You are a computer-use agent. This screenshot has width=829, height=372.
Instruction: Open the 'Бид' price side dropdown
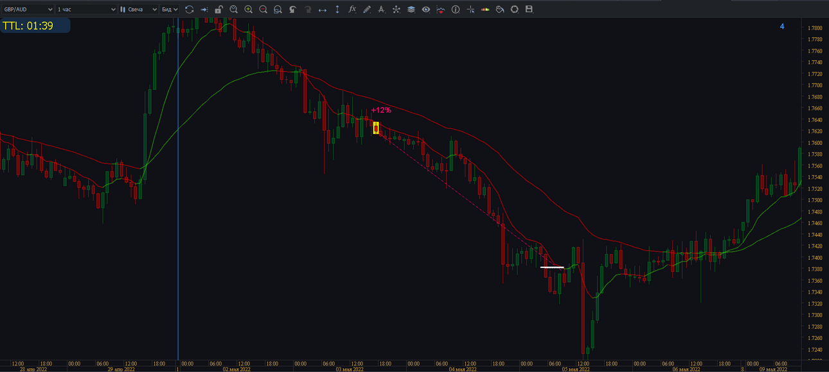click(x=170, y=10)
